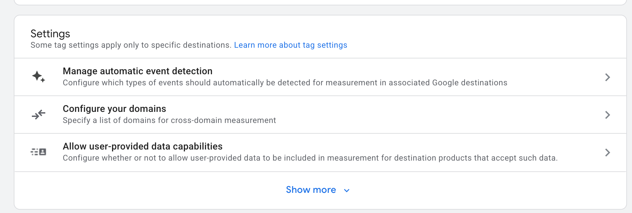Viewport: 632px width, 213px height.
Task: Open Allow user-provided data capabilities title
Action: click(x=143, y=146)
